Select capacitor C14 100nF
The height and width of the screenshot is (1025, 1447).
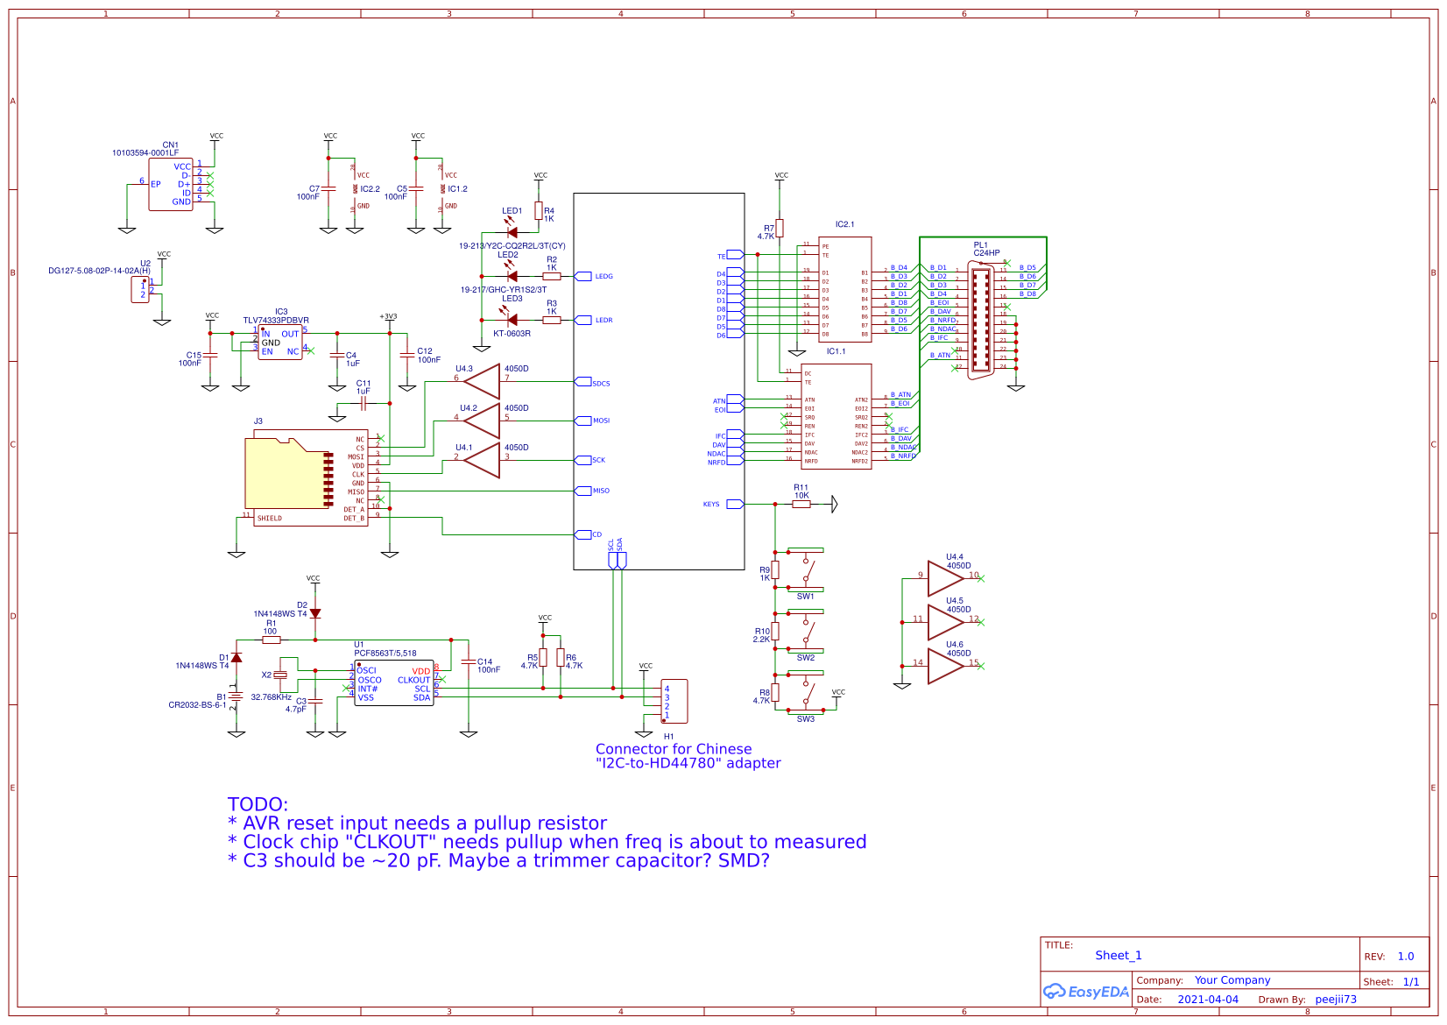[x=470, y=663]
